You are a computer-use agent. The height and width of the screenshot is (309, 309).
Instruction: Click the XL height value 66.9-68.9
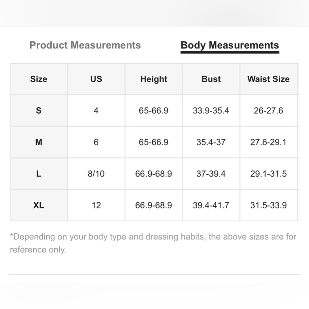pos(154,205)
